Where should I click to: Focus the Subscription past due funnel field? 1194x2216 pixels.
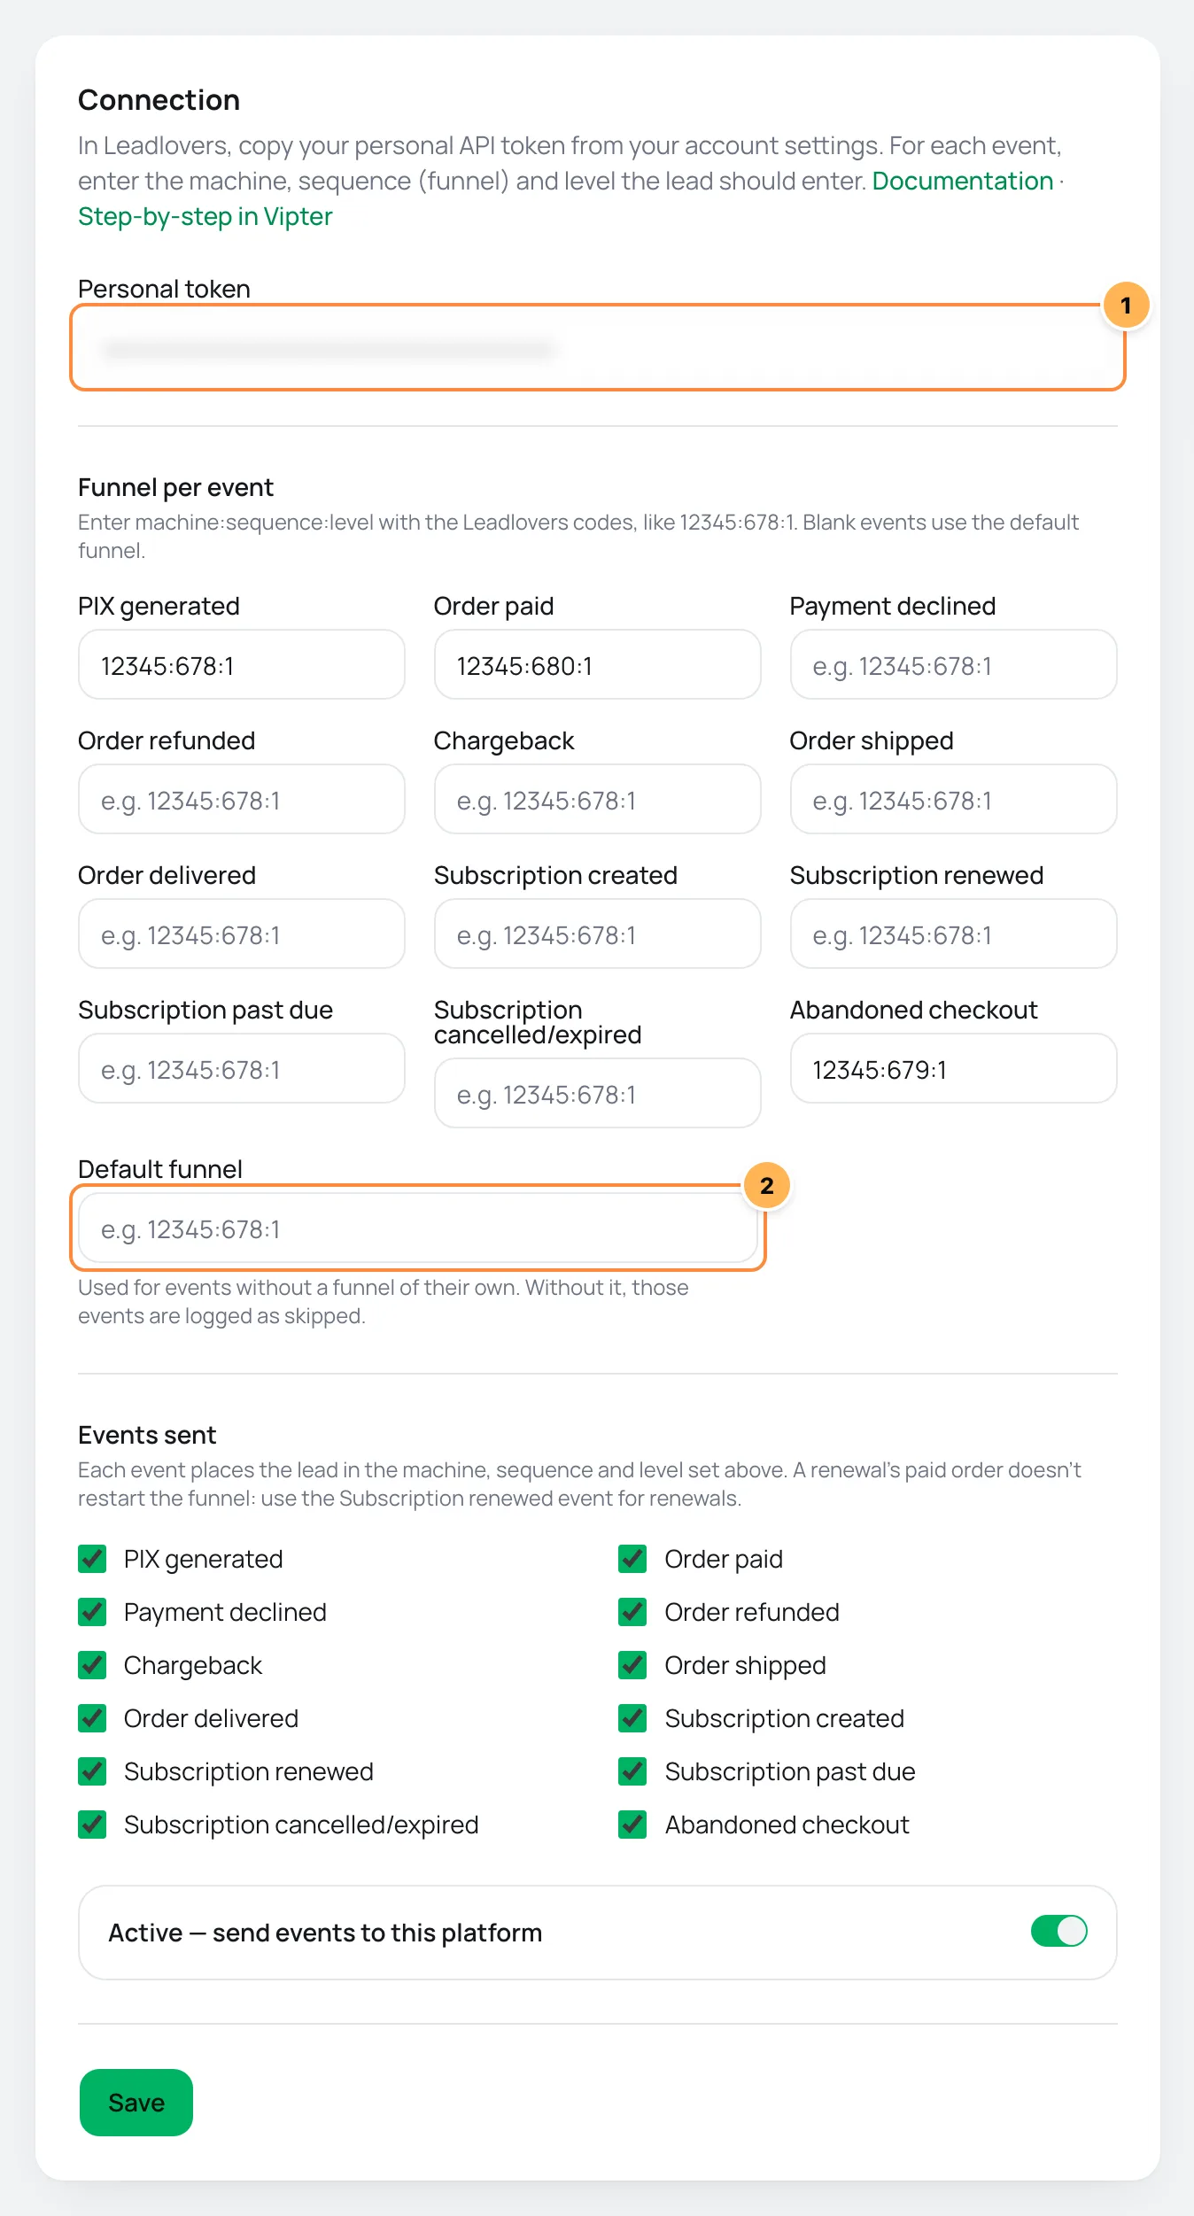(x=242, y=1069)
